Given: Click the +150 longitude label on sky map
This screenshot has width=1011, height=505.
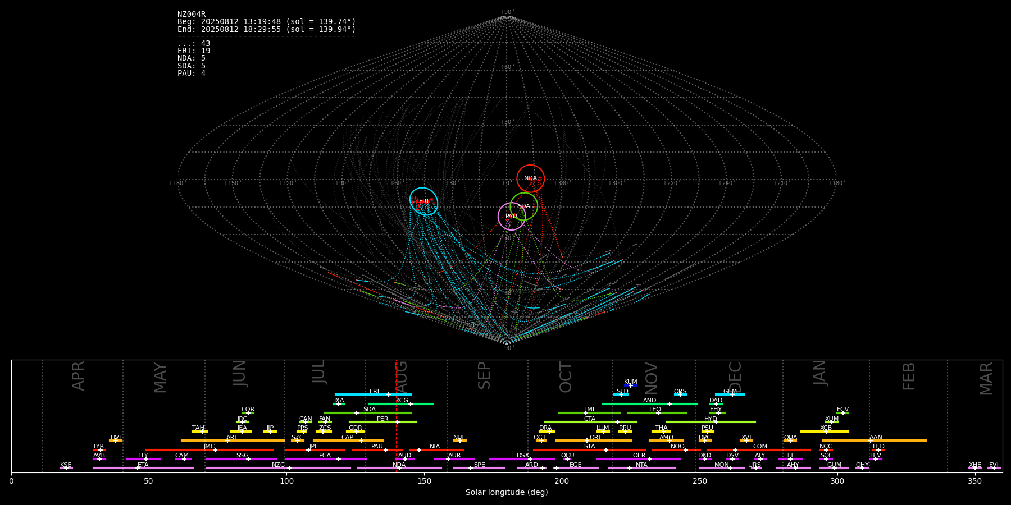Looking at the screenshot, I should coord(231,183).
